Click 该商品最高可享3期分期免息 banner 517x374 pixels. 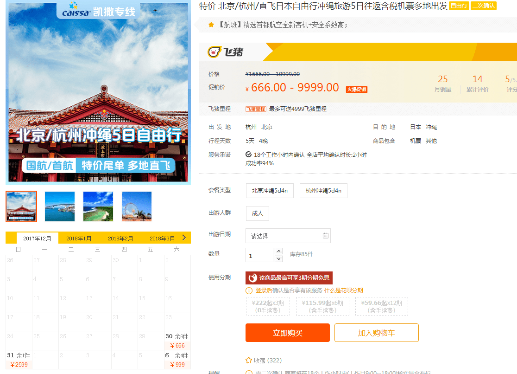click(289, 278)
